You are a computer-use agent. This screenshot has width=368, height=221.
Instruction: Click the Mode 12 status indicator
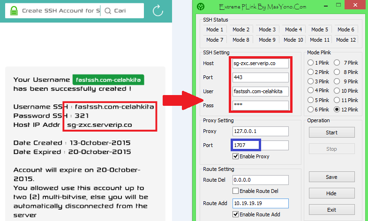(x=346, y=40)
